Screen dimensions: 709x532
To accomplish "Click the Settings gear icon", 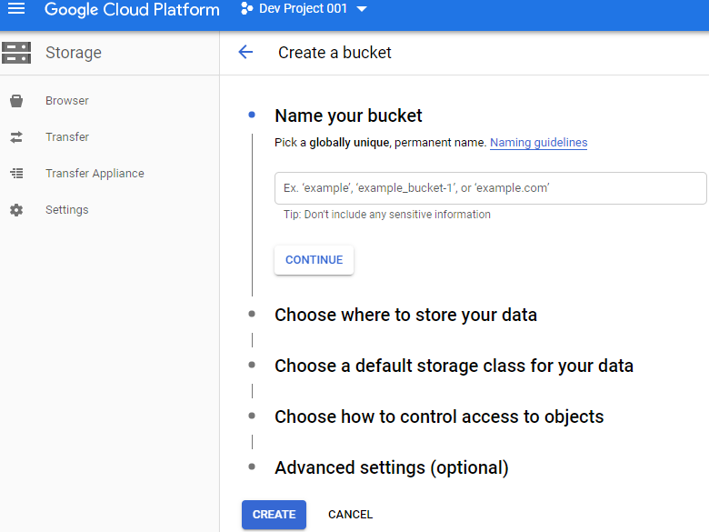I will point(16,210).
